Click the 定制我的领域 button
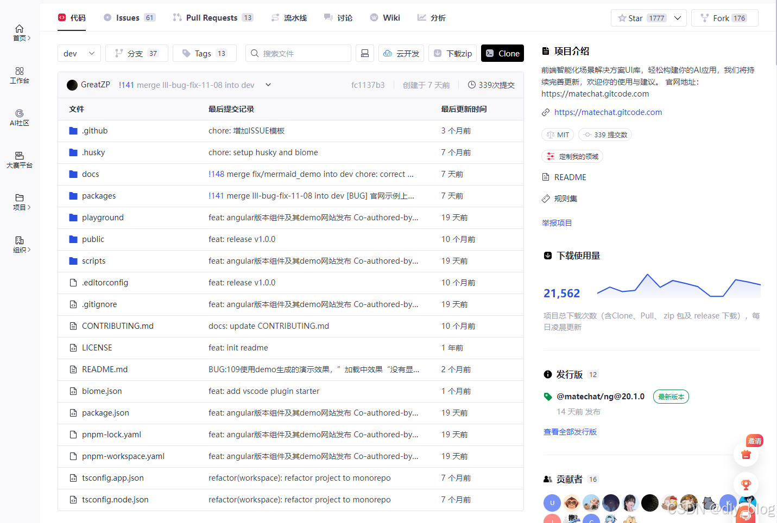Viewport: 777px width, 523px height. pyautogui.click(x=572, y=156)
